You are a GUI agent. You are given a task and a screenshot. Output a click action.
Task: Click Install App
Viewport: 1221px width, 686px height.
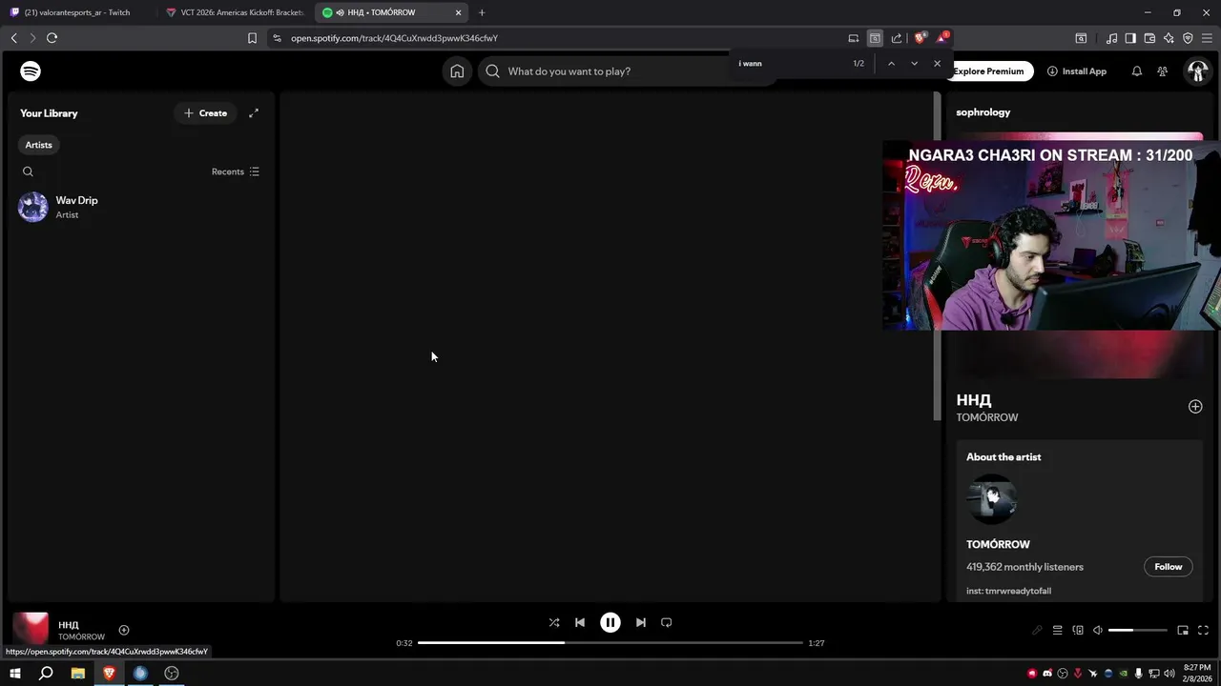click(x=1077, y=71)
